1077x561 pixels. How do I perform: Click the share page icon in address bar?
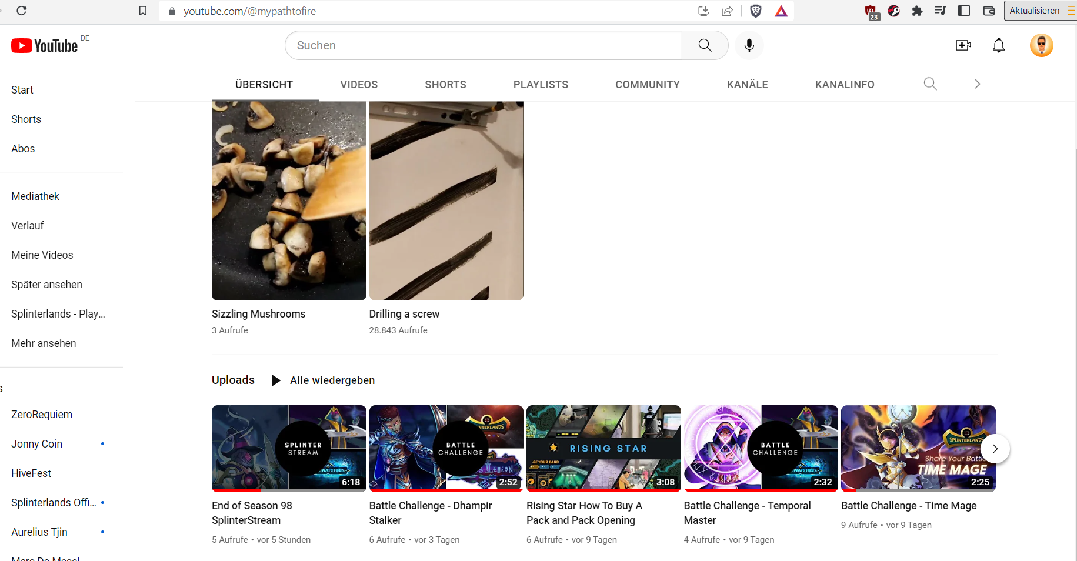tap(728, 11)
